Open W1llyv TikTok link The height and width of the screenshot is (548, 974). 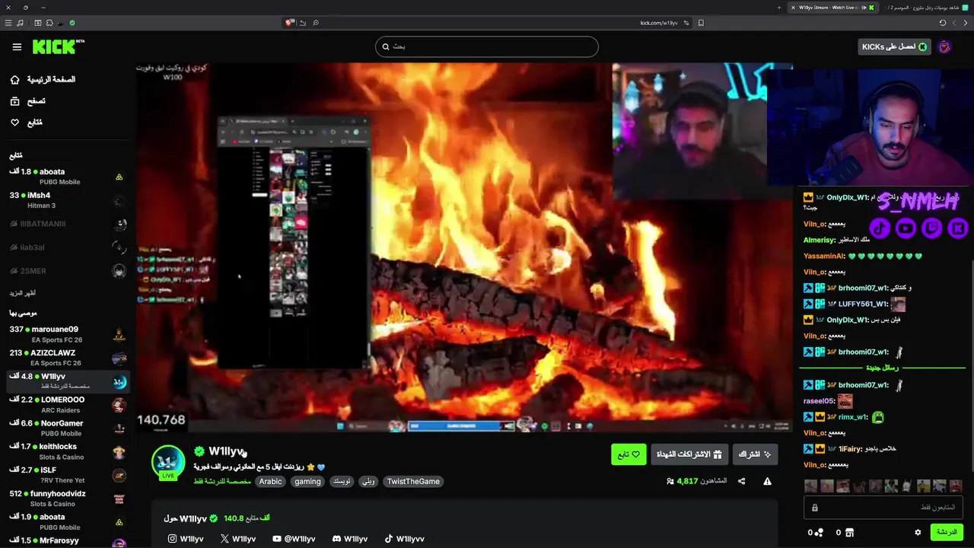tap(404, 539)
